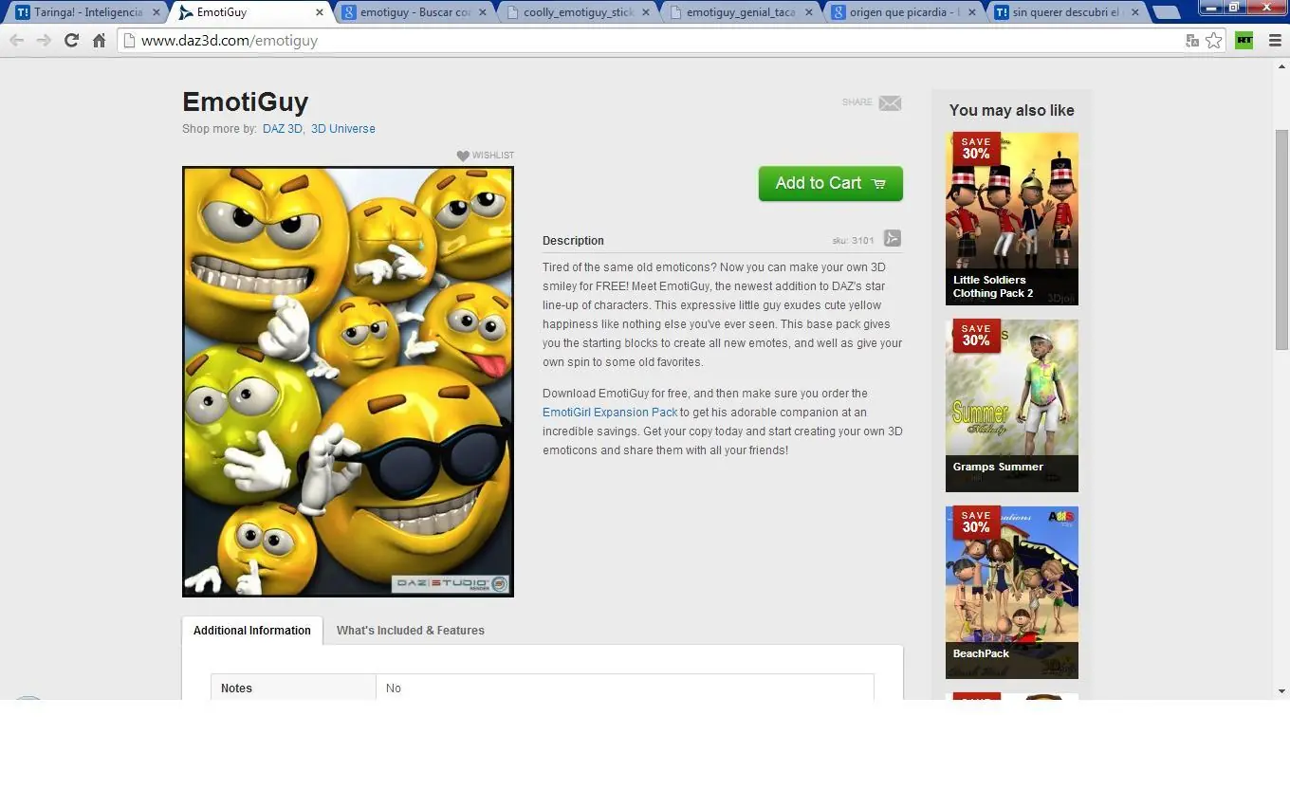Screen dimensions: 1290x808
Task: Follow the EmotiGirl Expansion Pack link
Action: click(610, 413)
